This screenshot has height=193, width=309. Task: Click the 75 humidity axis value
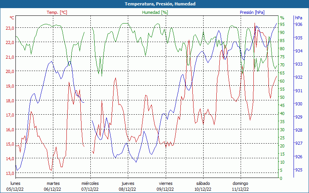[282, 57]
